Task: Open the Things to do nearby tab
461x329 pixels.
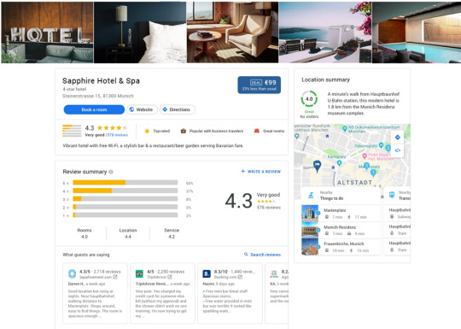Action: click(x=341, y=196)
